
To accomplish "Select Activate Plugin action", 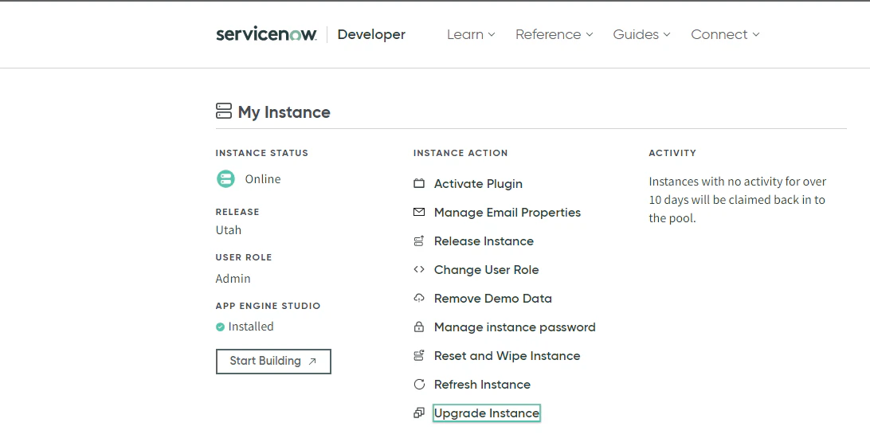I will 478,184.
